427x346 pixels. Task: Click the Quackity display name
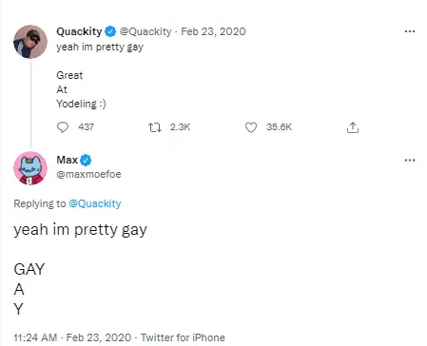point(79,31)
